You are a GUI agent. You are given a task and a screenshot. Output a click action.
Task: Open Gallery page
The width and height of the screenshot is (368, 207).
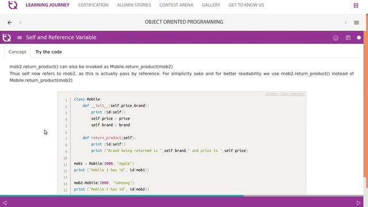pos(211,5)
